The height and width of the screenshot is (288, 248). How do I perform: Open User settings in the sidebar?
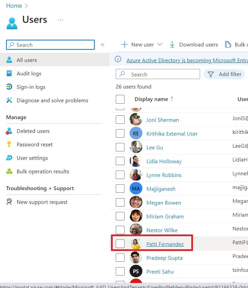tap(32, 158)
